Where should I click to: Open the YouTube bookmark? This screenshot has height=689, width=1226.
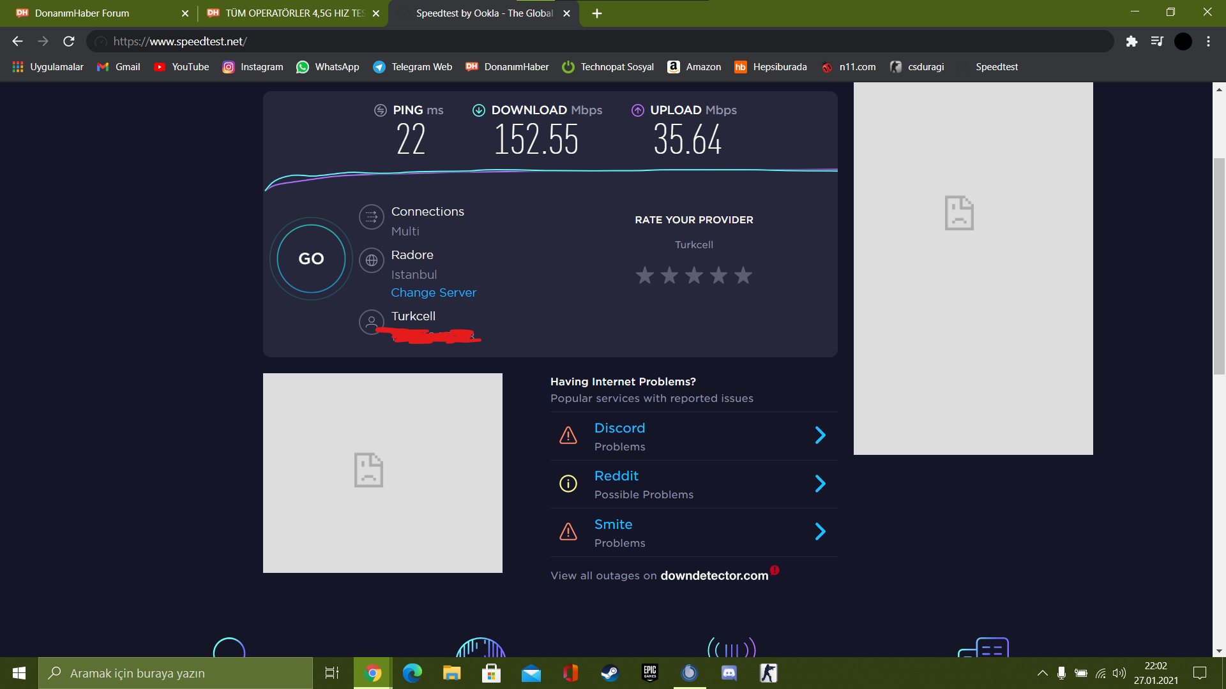click(181, 67)
